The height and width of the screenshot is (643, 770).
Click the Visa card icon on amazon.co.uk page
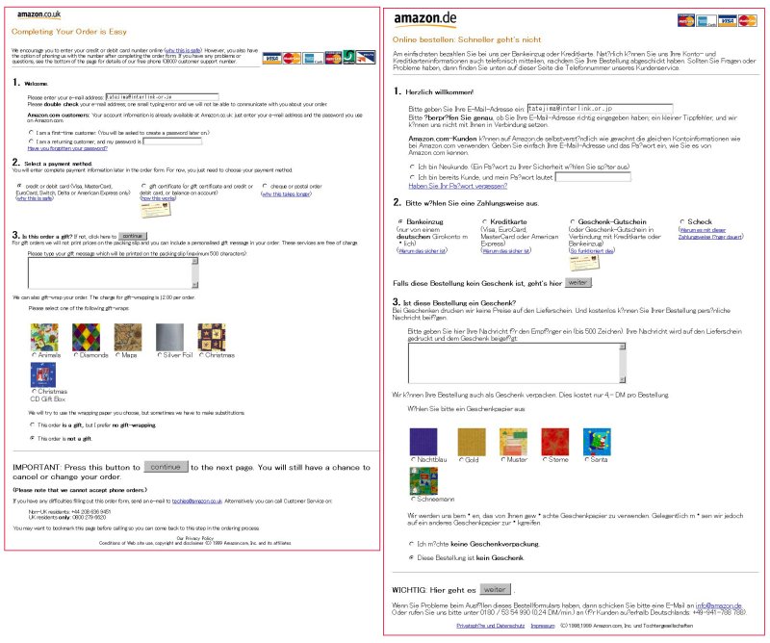pos(271,58)
